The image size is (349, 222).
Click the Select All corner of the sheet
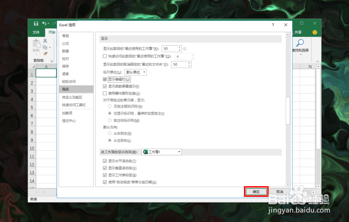click(x=33, y=67)
